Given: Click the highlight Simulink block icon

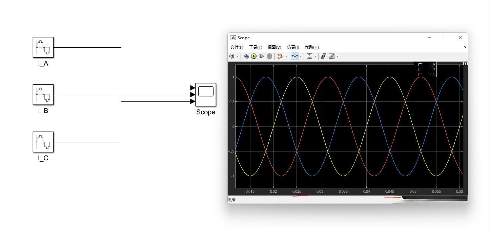Looking at the screenshot, I should click(280, 56).
